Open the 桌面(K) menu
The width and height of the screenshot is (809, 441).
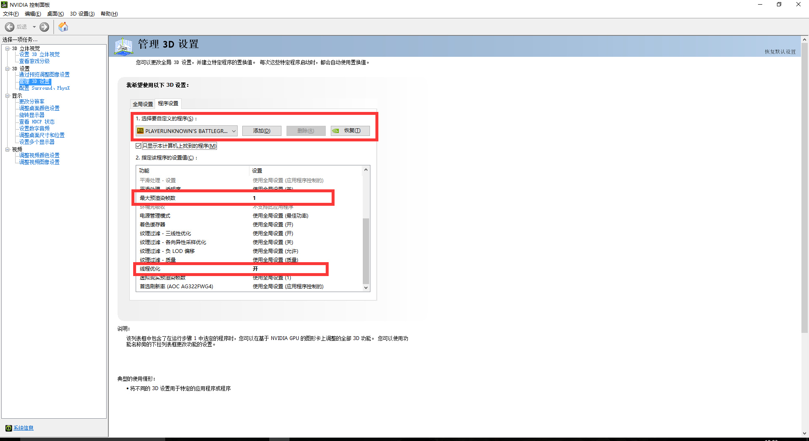click(55, 14)
